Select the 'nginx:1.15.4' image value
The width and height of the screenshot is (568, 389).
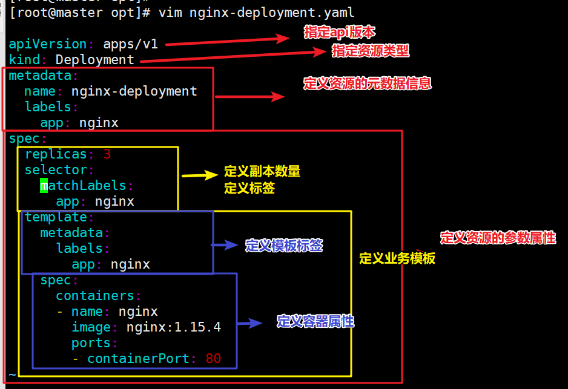pos(174,327)
